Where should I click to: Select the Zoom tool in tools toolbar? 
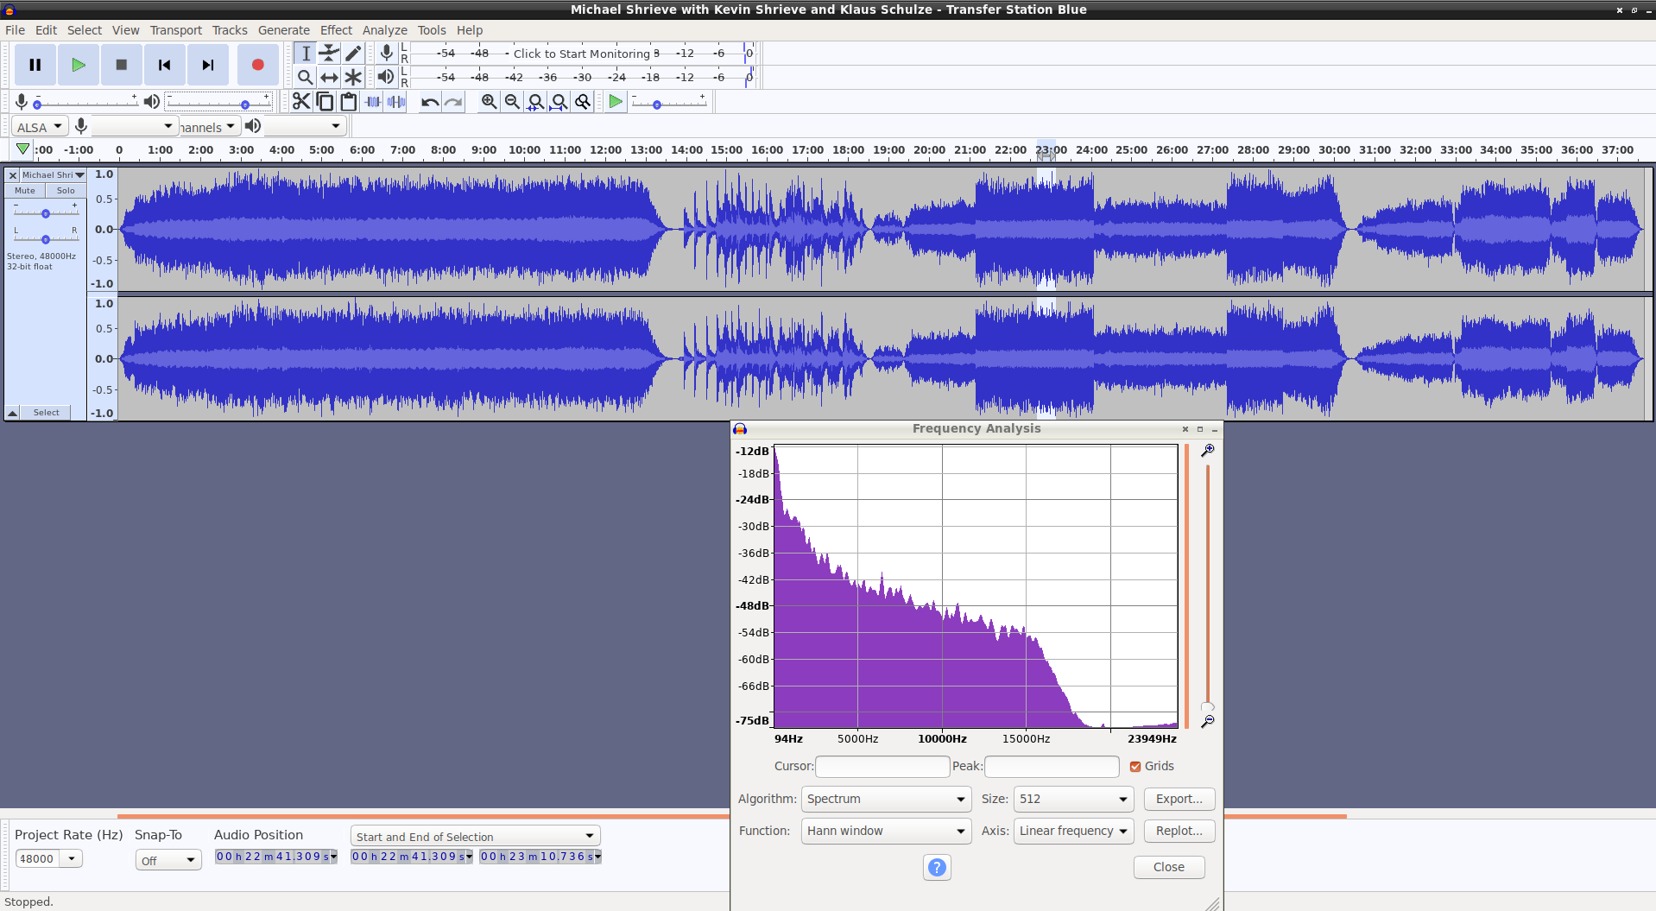(x=306, y=77)
